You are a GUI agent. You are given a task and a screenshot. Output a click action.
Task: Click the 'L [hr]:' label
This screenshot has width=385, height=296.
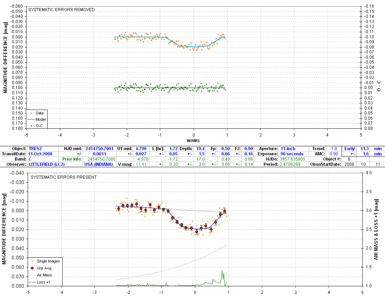pyautogui.click(x=158, y=149)
